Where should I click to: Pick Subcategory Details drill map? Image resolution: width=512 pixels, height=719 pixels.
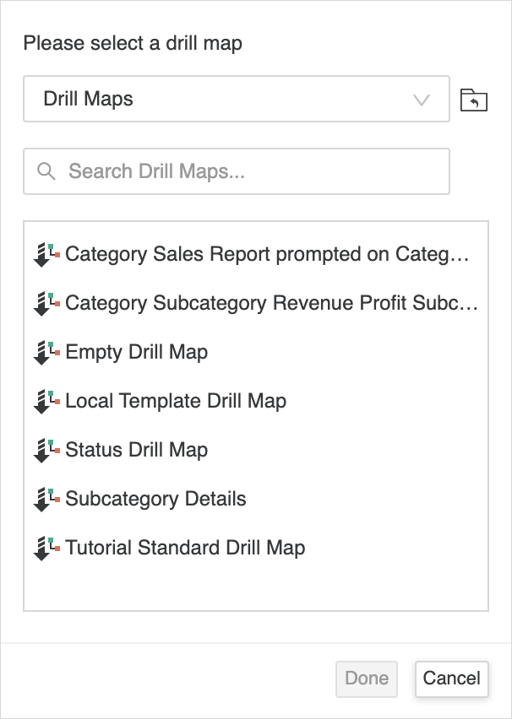click(x=155, y=500)
